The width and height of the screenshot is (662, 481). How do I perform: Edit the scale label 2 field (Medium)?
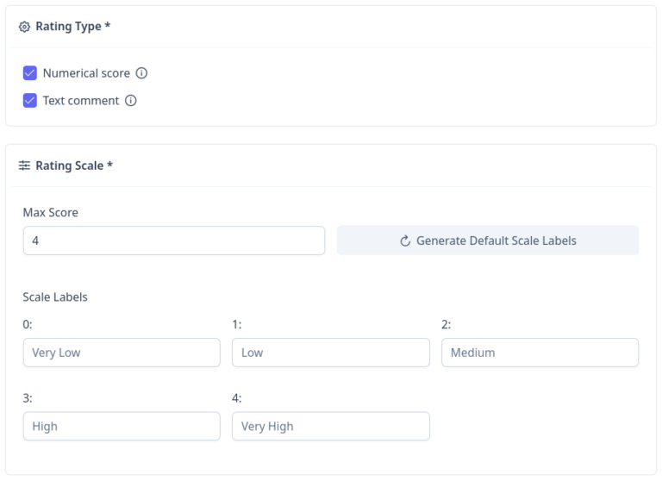[540, 353]
